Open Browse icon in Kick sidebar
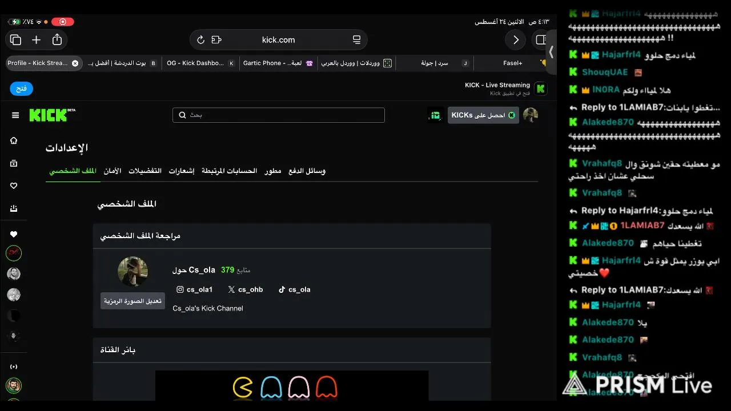731x411 pixels. (x=14, y=163)
